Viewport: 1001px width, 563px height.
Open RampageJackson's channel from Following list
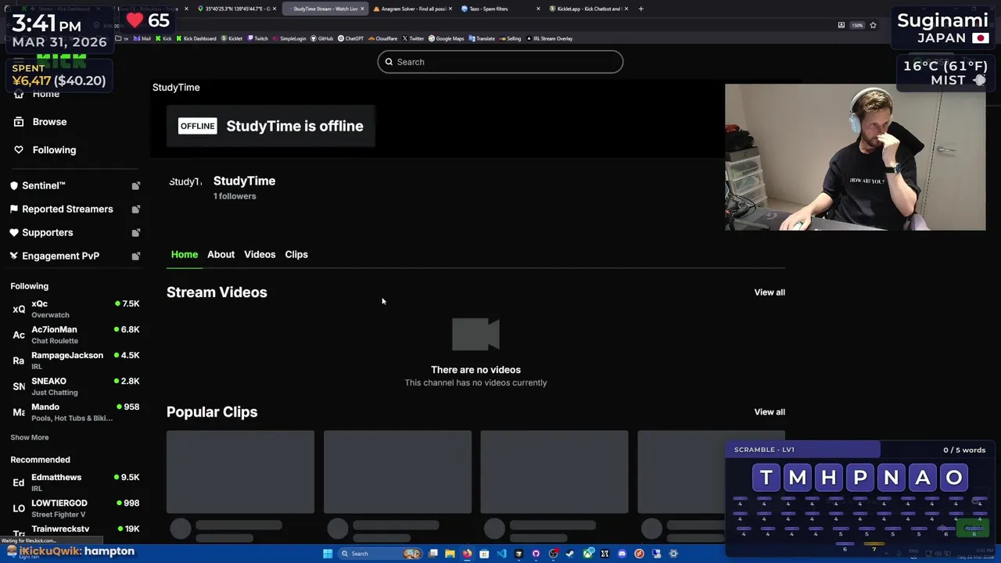76,360
